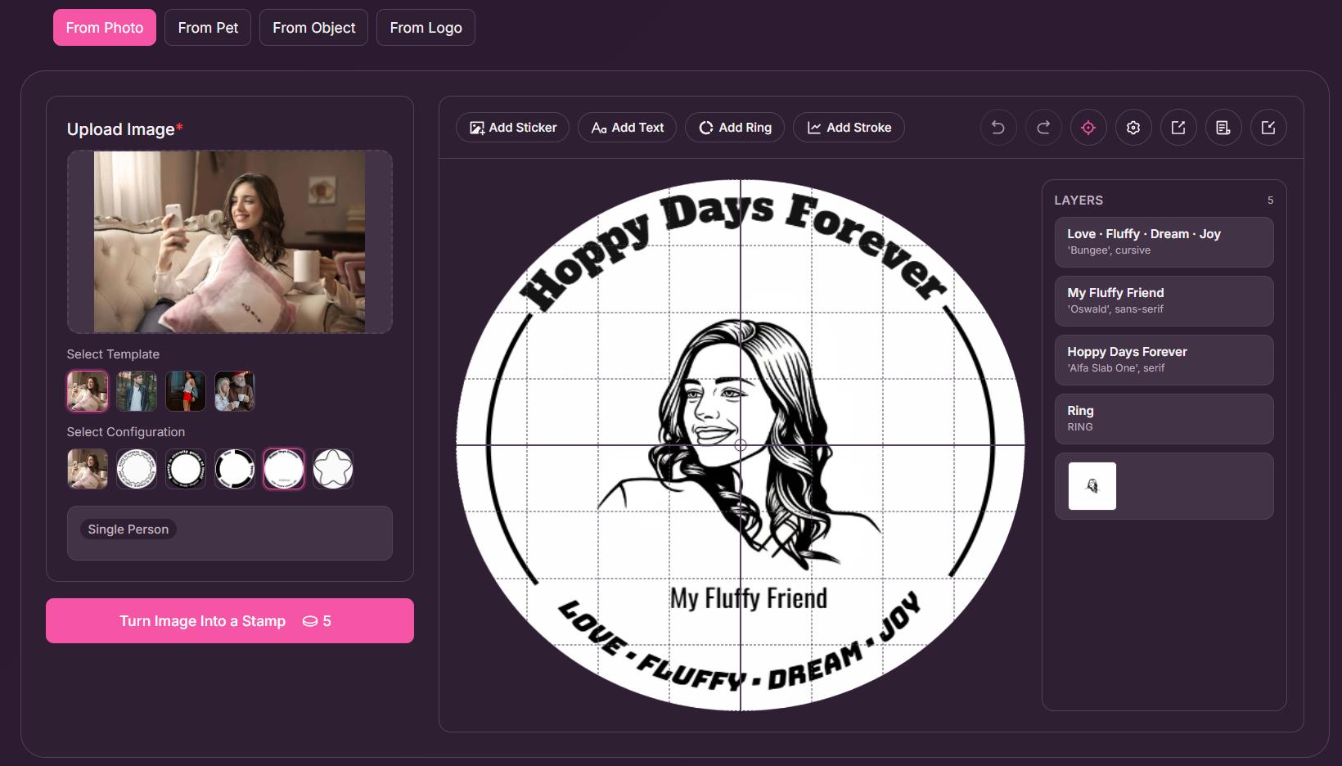Switch to the From Pet tab
1342x766 pixels.
click(208, 28)
